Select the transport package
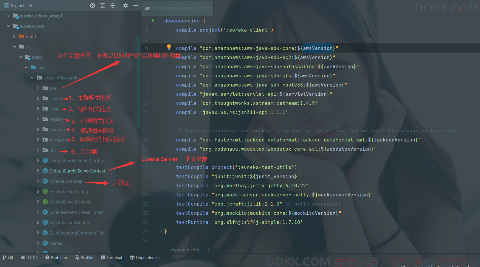Viewport: 480px width, 267px height. [x=58, y=140]
